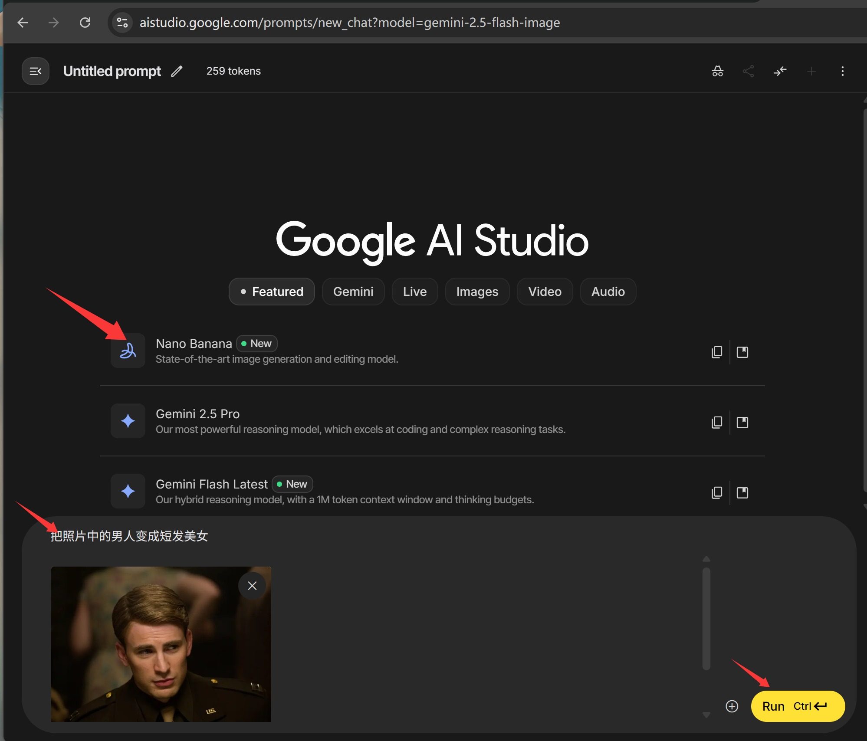Image resolution: width=867 pixels, height=741 pixels.
Task: Copy the Nano Banana model name
Action: [x=717, y=352]
